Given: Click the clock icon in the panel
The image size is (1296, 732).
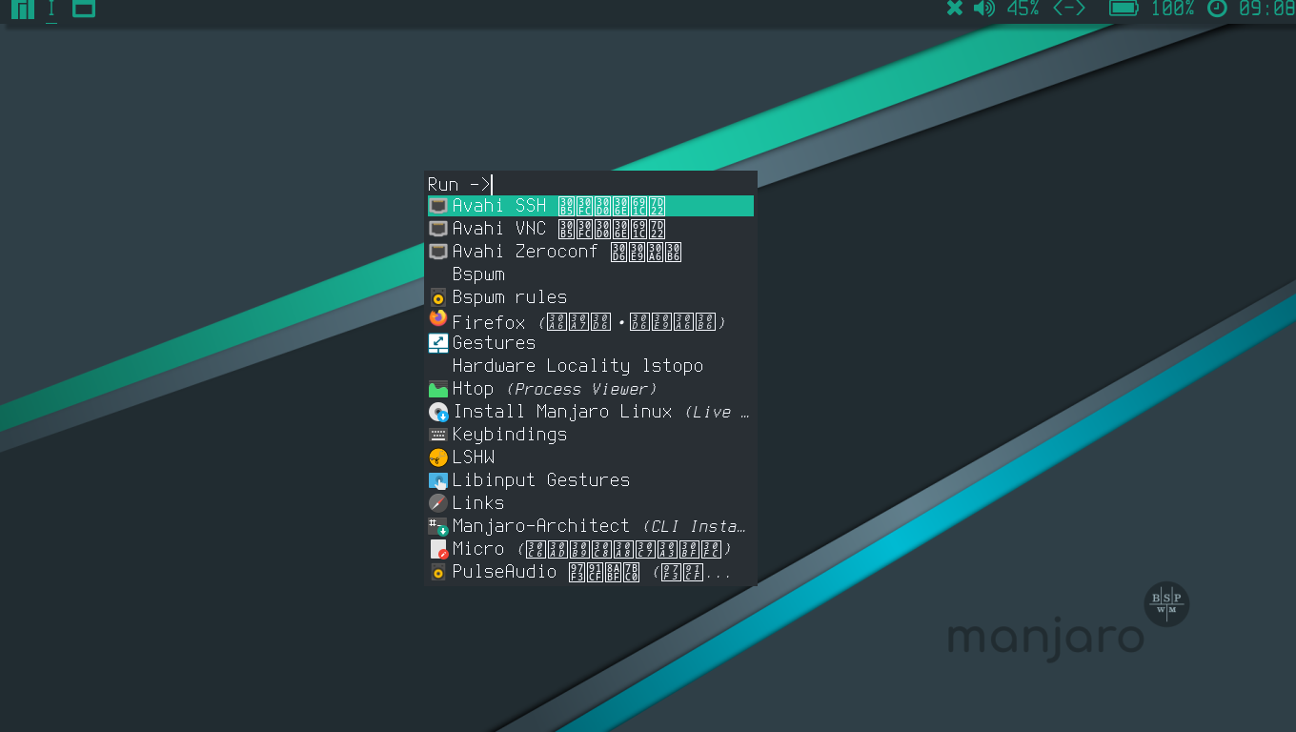Looking at the screenshot, I should (x=1217, y=9).
